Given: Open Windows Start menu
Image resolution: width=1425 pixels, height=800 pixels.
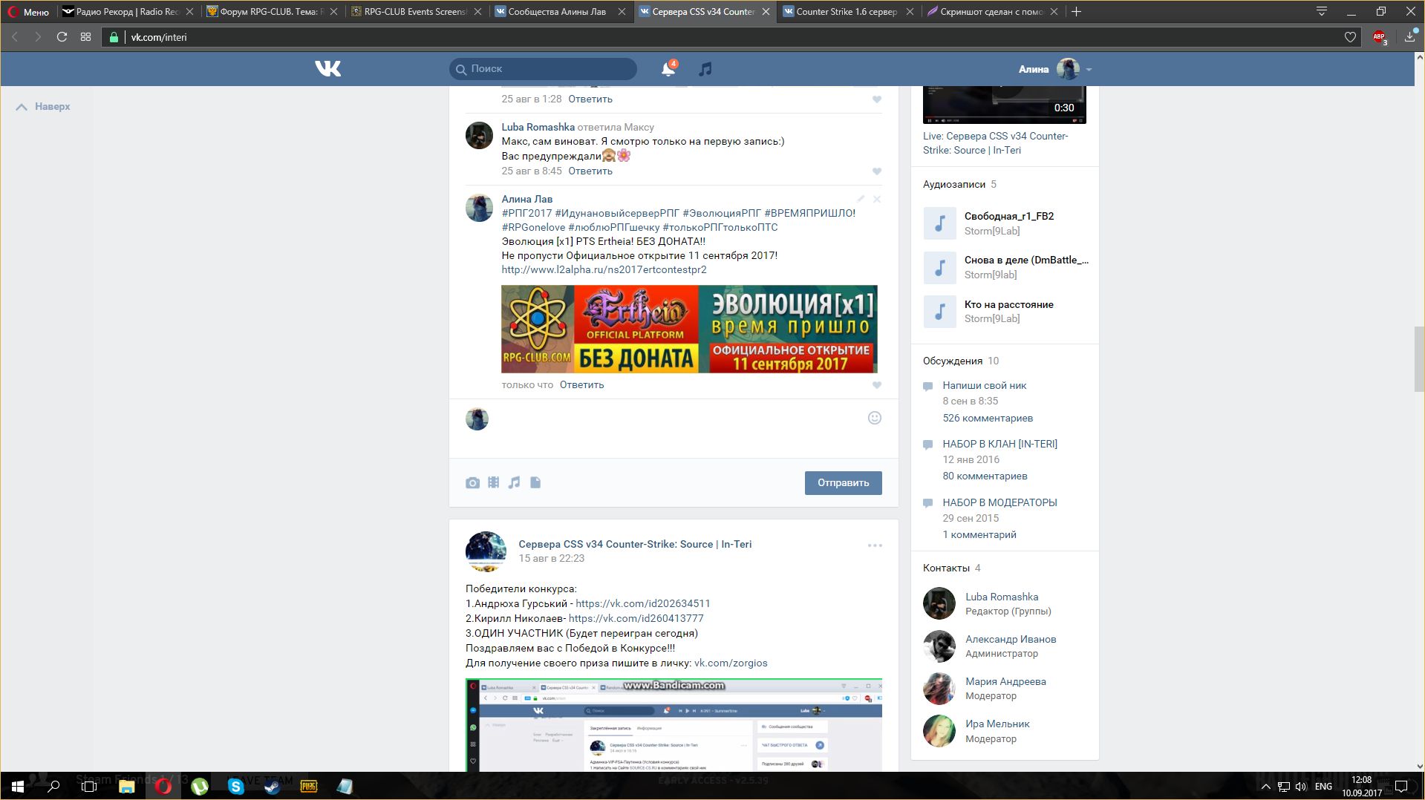Looking at the screenshot, I should 17,786.
